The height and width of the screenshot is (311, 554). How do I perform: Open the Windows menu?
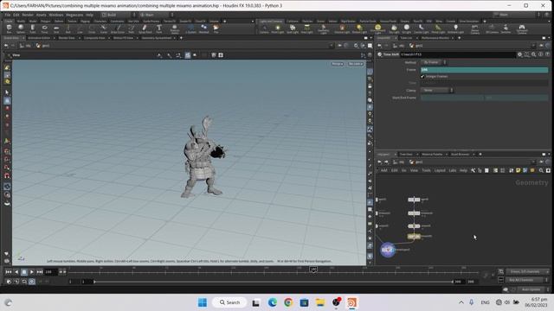(x=55, y=15)
